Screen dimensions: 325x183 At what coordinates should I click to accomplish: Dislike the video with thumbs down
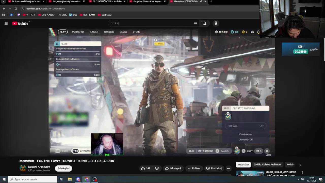(x=157, y=168)
